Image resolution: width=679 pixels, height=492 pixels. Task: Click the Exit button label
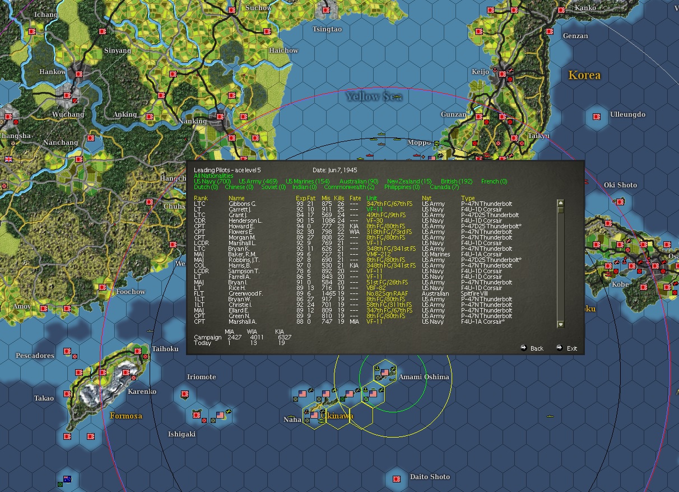point(571,348)
